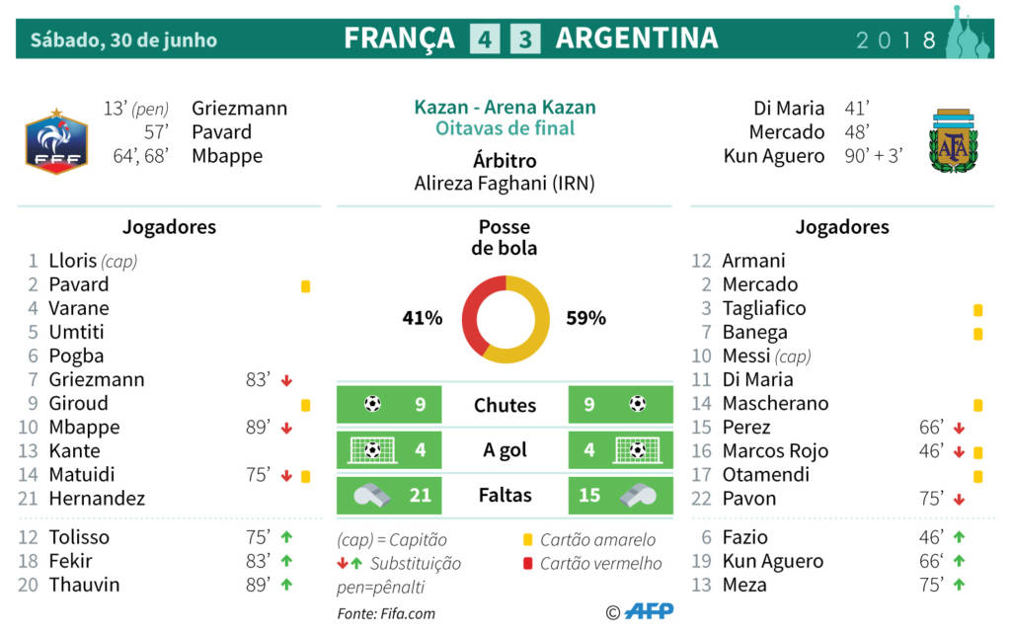Click the França Jogadores heading
Viewport: 1011px width, 634px height.
click(169, 227)
